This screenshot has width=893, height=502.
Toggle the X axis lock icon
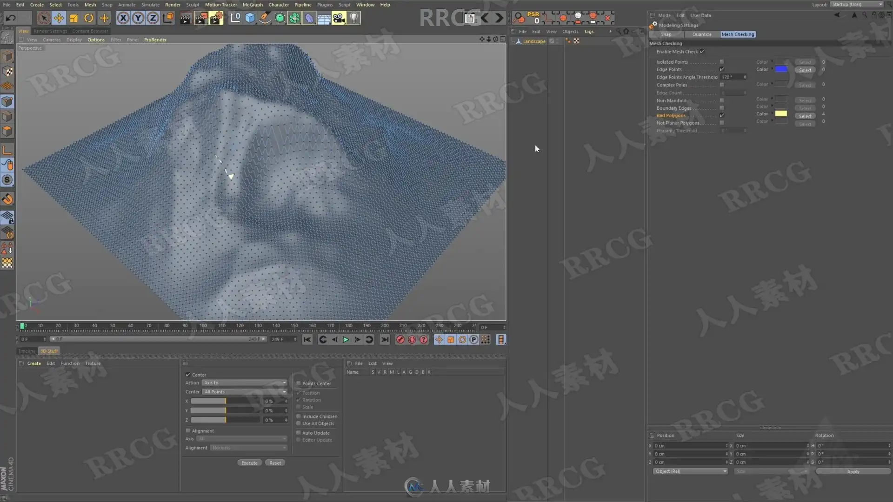click(123, 18)
